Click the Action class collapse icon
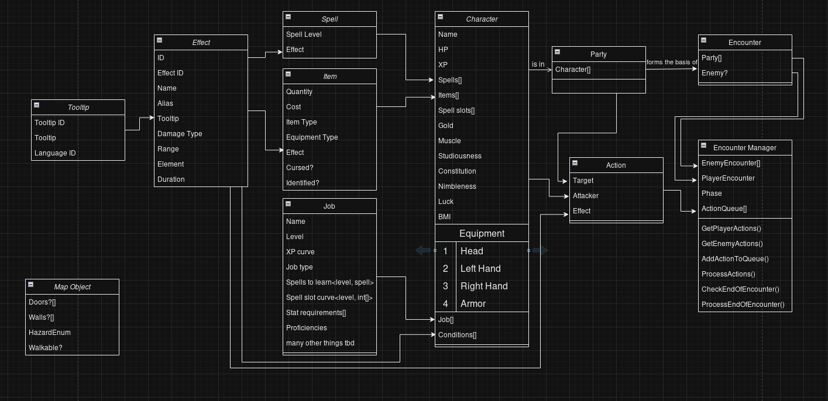The width and height of the screenshot is (828, 401). click(575, 163)
